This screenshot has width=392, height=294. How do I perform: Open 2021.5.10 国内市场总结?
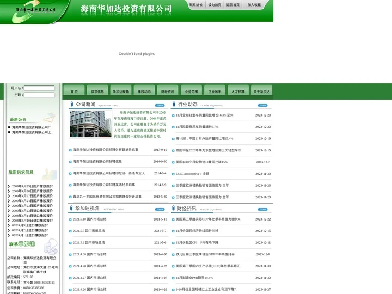[89, 219]
